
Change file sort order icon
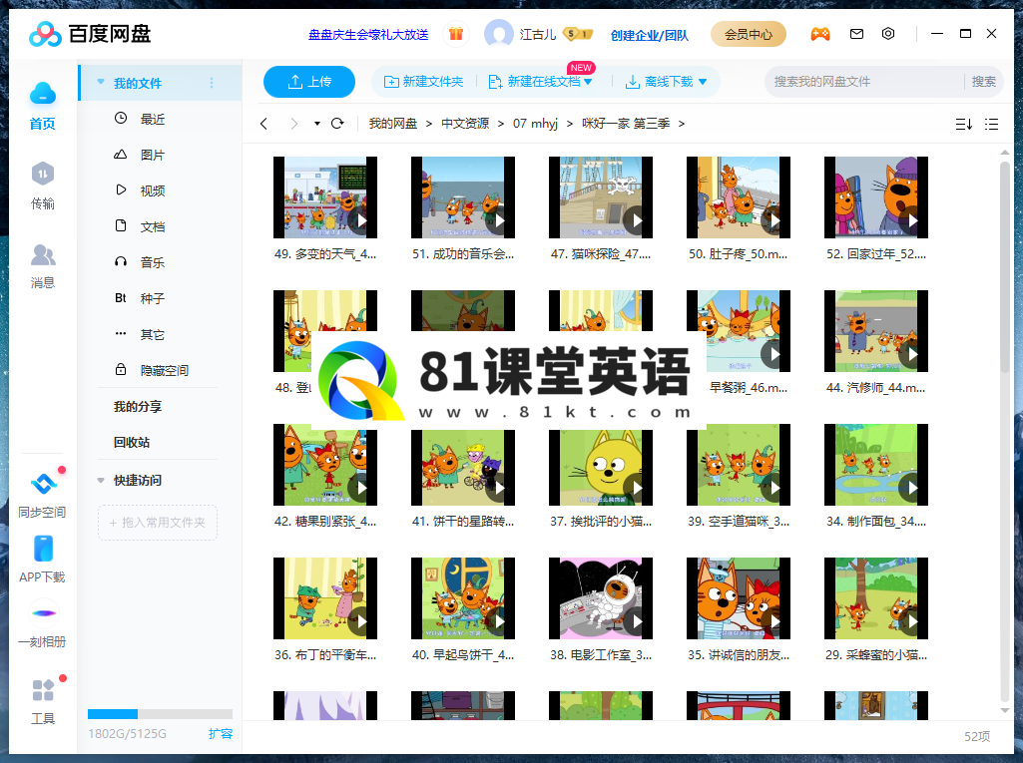click(x=964, y=124)
